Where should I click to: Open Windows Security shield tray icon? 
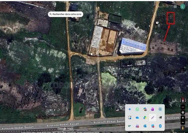[152, 126]
